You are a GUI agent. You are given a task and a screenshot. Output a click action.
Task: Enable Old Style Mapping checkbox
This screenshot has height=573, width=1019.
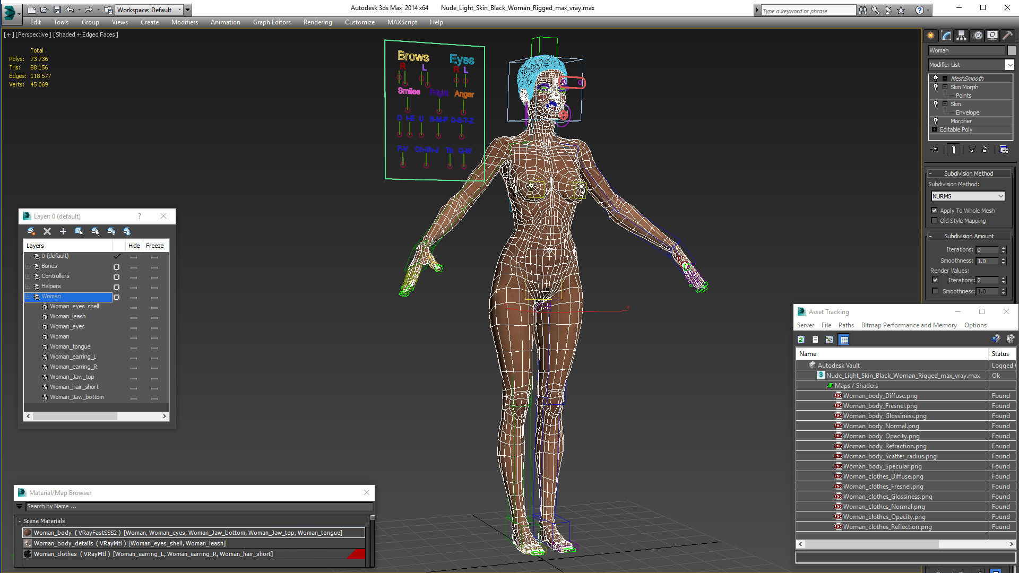click(935, 221)
